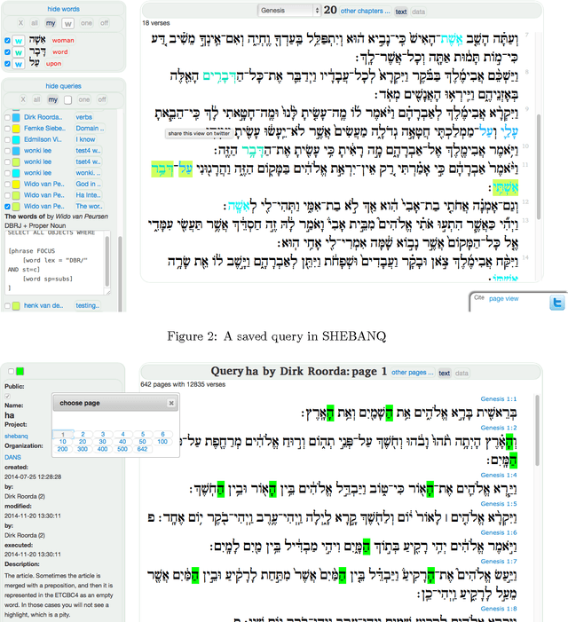This screenshot has width=568, height=622.
Task: Close the choose page dialog
Action: 171,403
